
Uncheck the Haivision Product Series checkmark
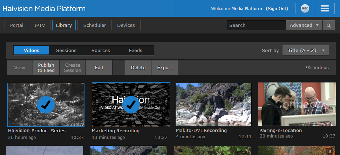(46, 104)
